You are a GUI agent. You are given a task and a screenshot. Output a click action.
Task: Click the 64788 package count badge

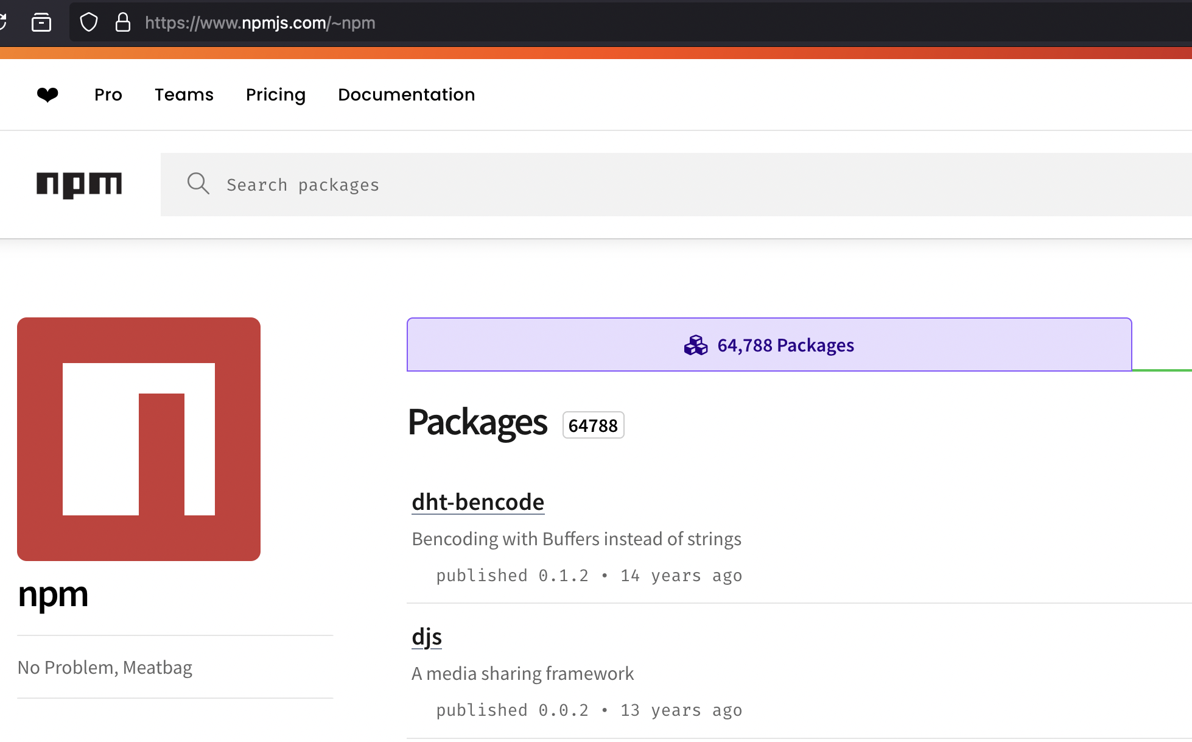click(593, 425)
